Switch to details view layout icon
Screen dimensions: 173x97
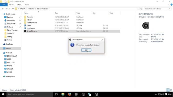tap(168, 90)
